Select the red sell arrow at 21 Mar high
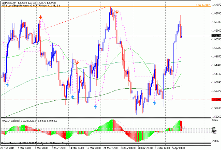 117,12
